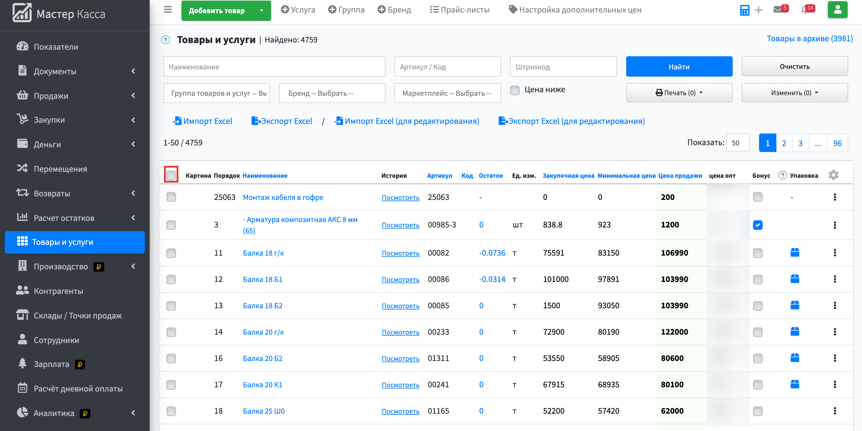The image size is (862, 431).
Task: Select row checkbox for Монтаж кабеля в гофре
Action: pyautogui.click(x=171, y=197)
